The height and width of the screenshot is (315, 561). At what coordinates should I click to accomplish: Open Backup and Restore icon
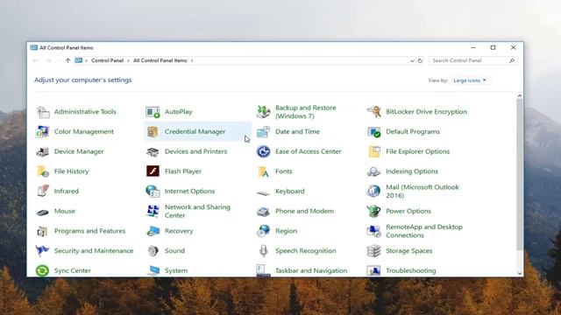tap(264, 112)
